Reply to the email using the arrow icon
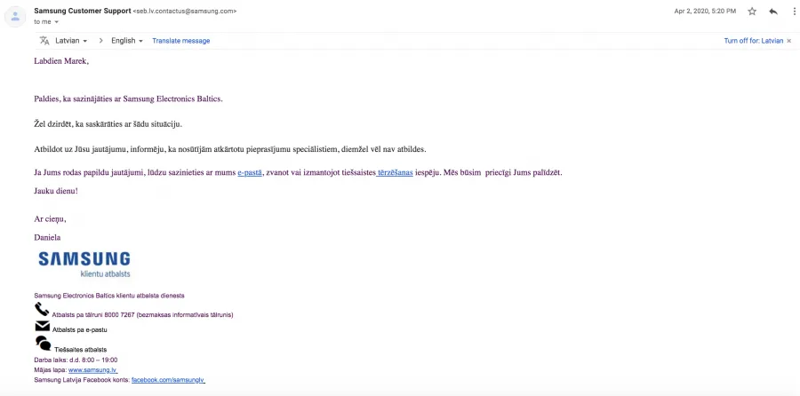Viewport: 800px width, 396px height. click(773, 12)
